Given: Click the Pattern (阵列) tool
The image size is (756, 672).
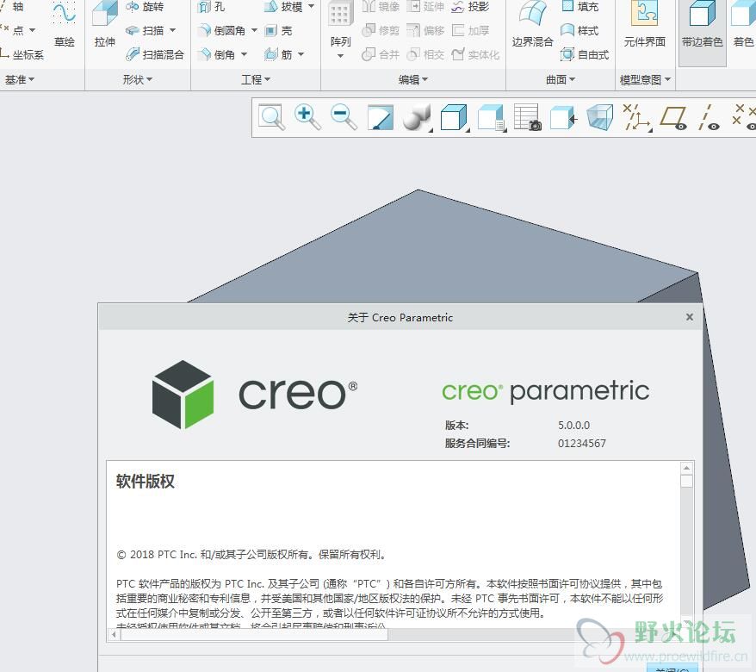Looking at the screenshot, I should point(340,24).
